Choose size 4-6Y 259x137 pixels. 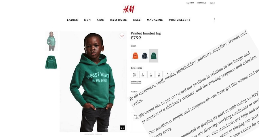pyautogui.click(x=151, y=74)
